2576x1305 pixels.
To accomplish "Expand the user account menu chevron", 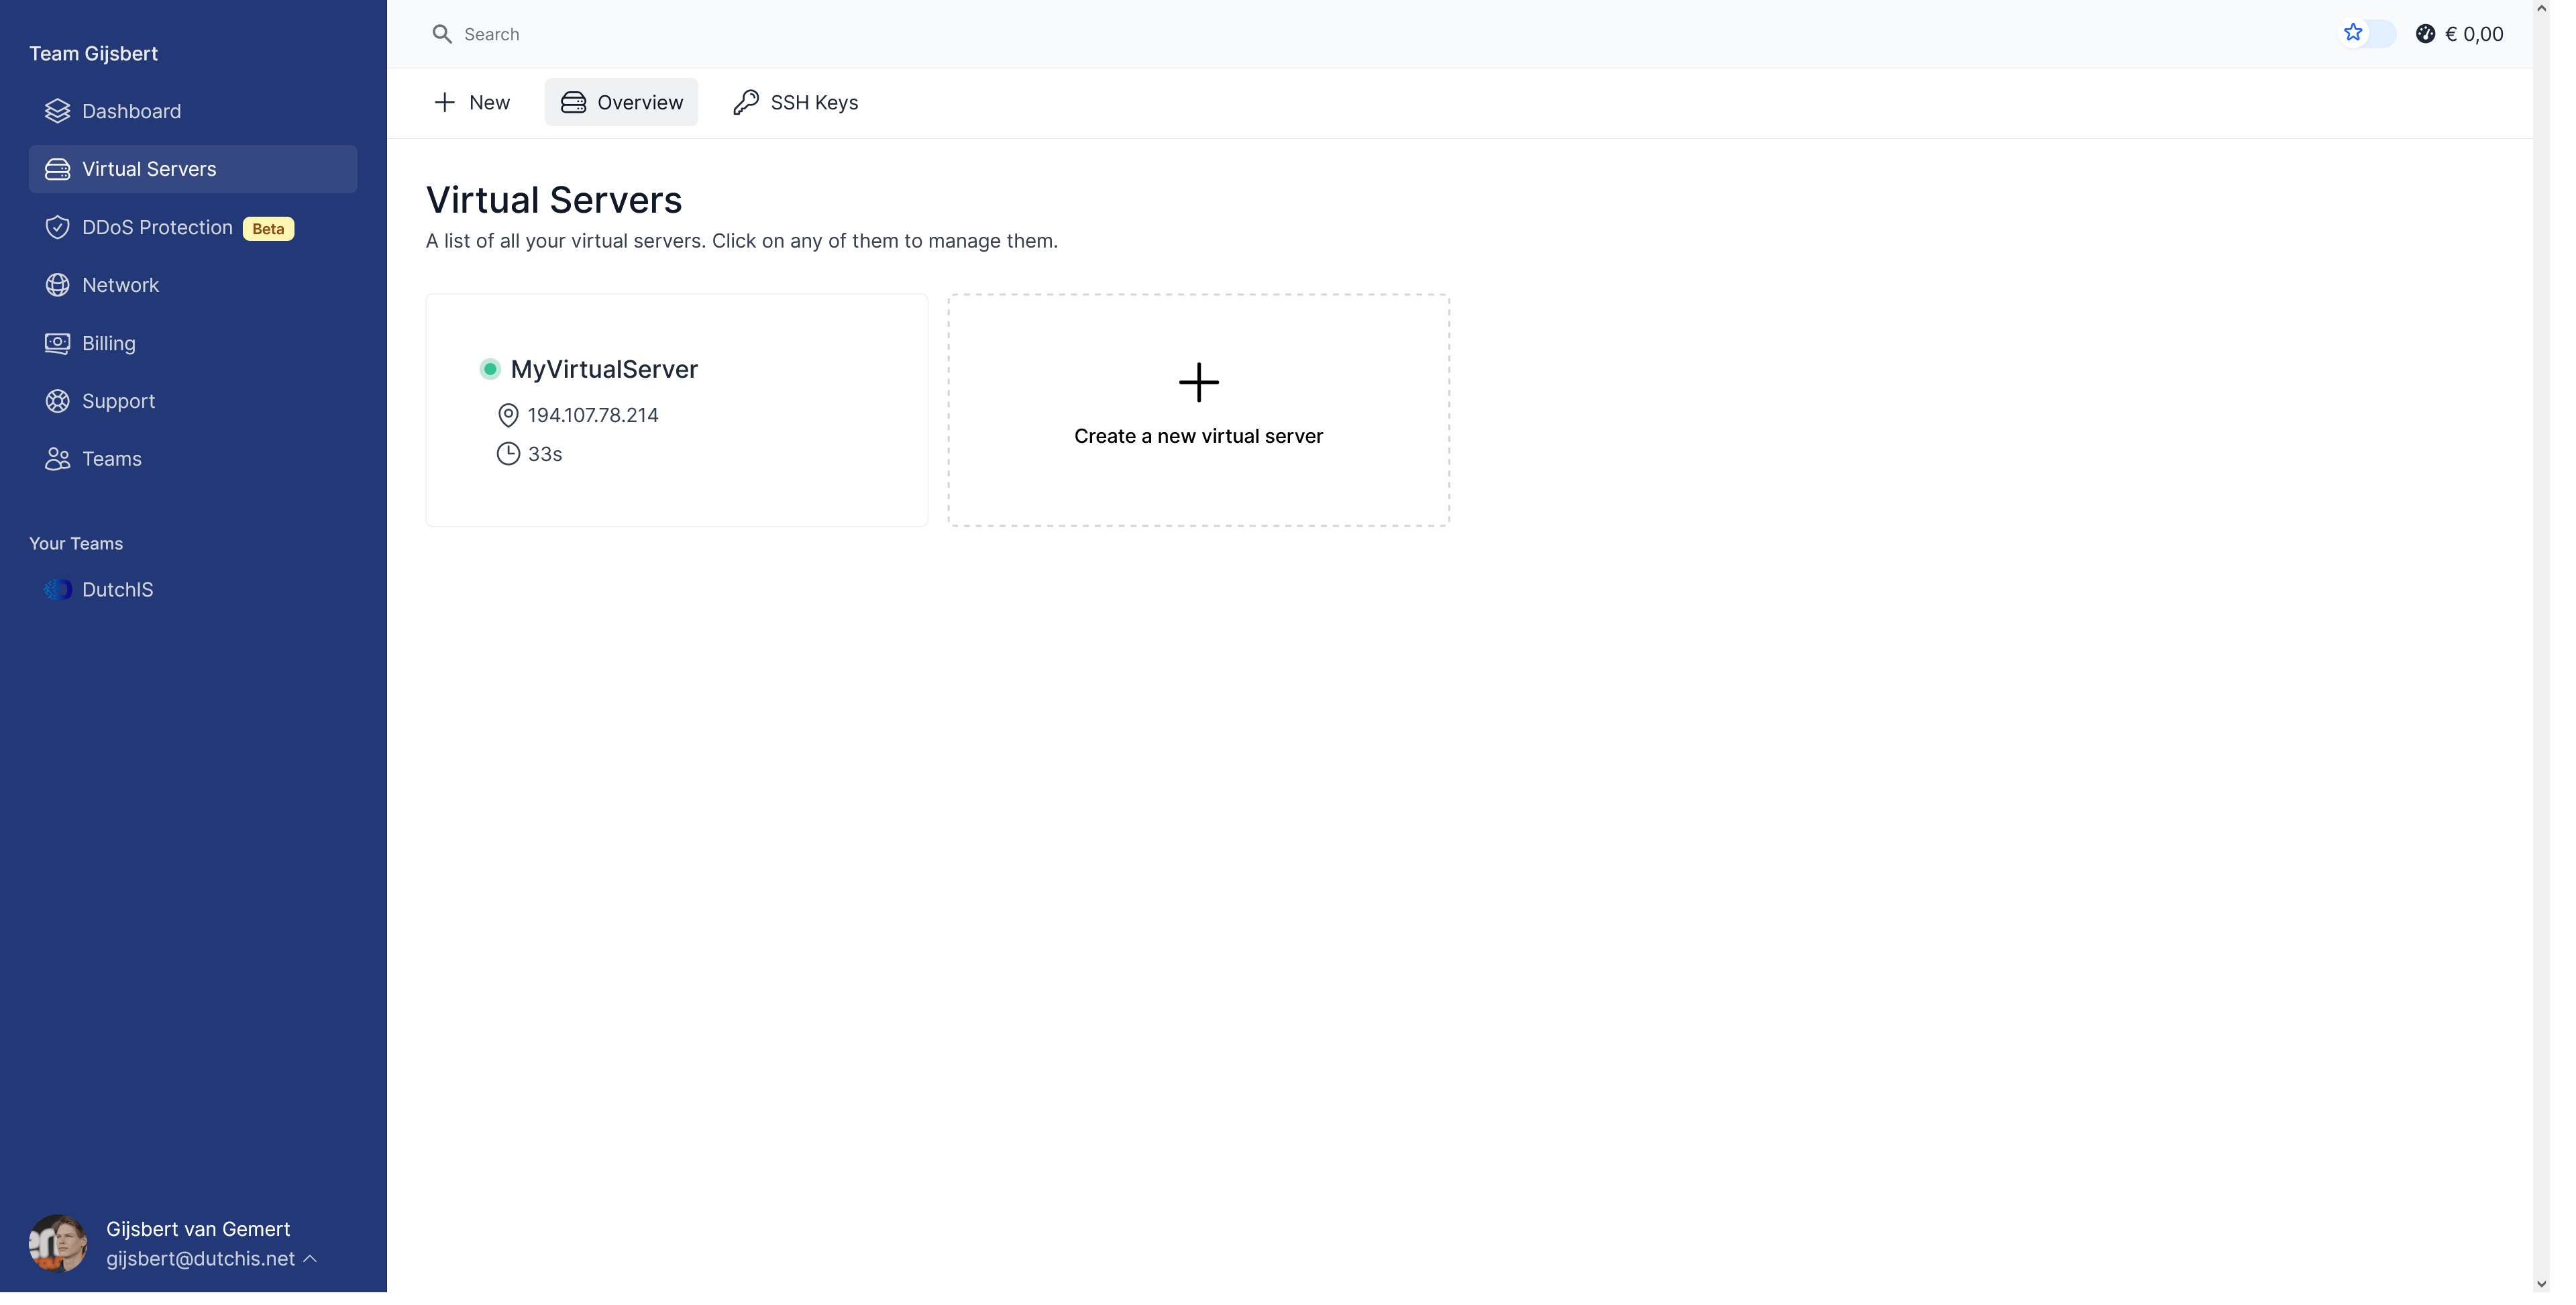I will [x=310, y=1259].
